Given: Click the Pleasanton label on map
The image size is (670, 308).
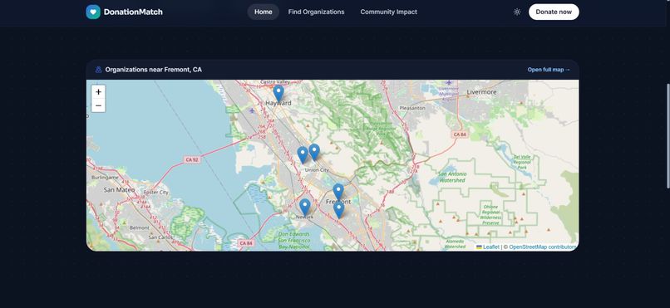Looking at the screenshot, I should (412, 108).
